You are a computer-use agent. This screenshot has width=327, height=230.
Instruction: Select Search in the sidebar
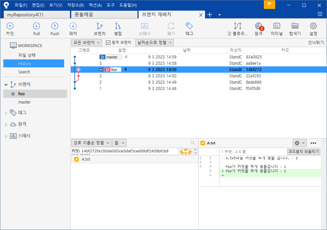tap(24, 72)
